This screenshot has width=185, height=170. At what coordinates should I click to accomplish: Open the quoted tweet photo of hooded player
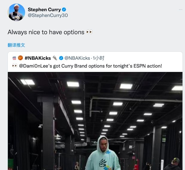(95, 121)
